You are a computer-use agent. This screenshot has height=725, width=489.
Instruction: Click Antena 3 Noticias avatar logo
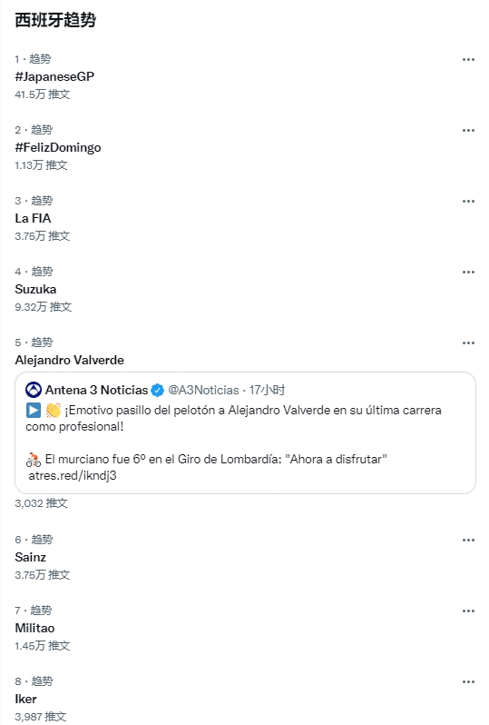point(34,391)
